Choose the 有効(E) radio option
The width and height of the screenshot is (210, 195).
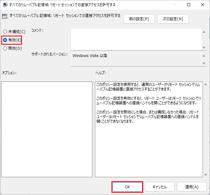click(5, 40)
